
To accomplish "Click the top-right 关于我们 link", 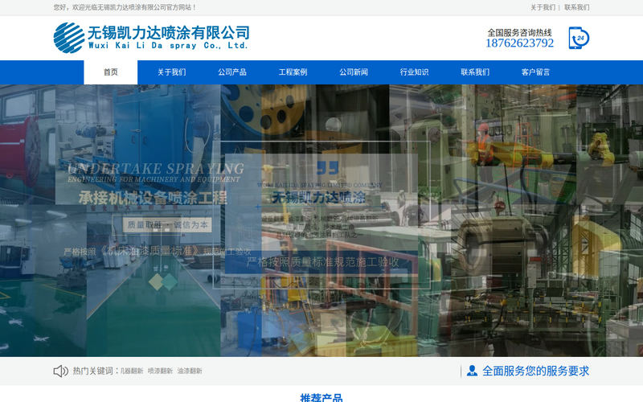I will [x=543, y=7].
